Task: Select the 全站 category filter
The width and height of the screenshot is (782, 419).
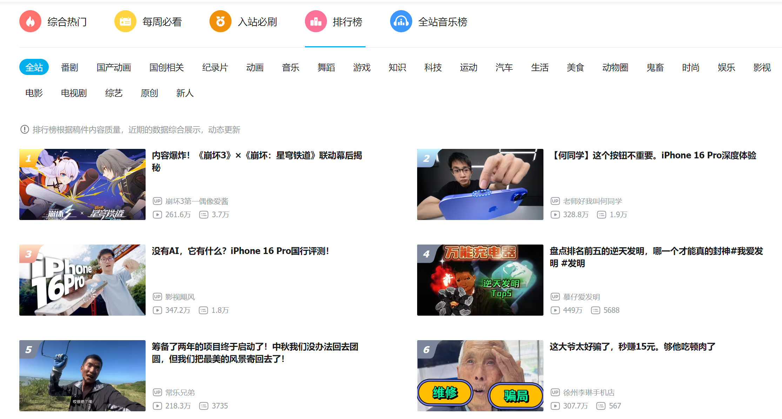Action: [34, 67]
